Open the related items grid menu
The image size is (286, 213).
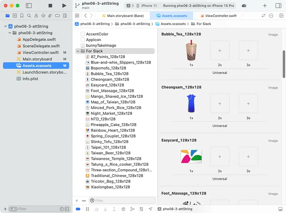[77, 15]
